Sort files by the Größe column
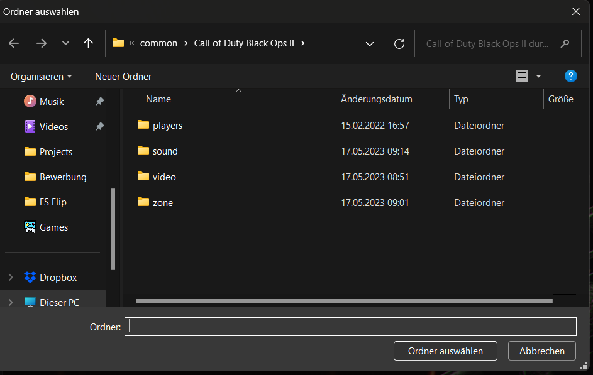Viewport: 593px width, 375px height. coord(560,99)
